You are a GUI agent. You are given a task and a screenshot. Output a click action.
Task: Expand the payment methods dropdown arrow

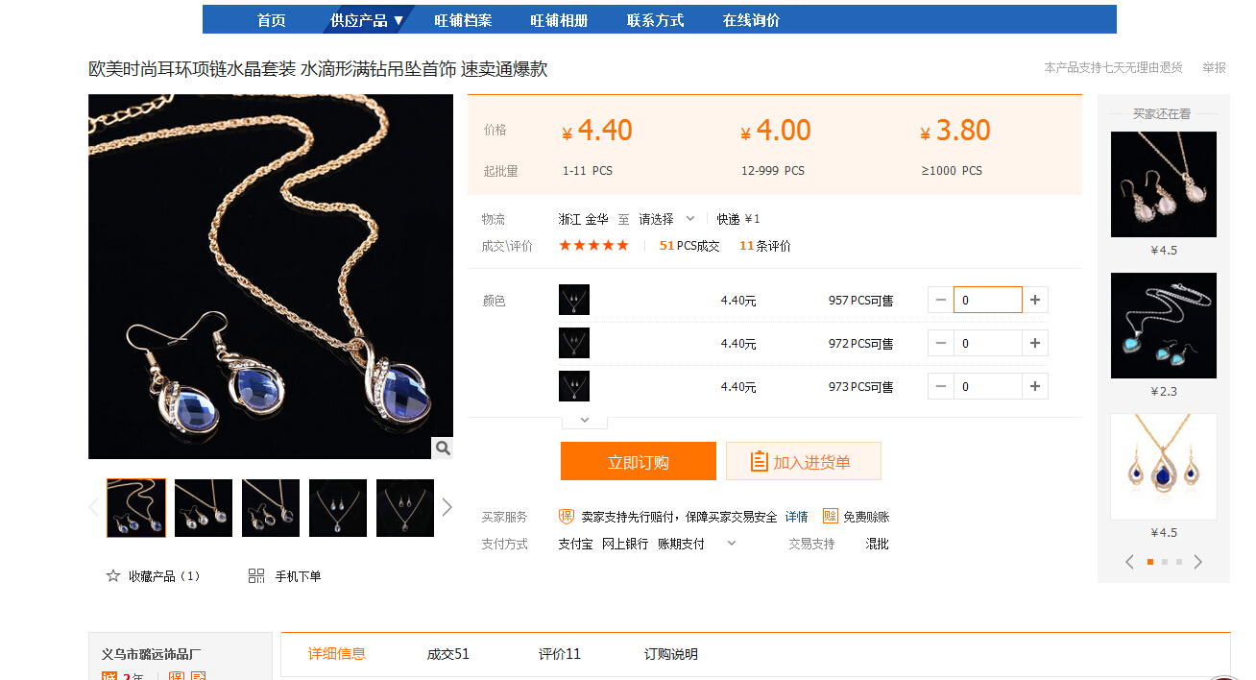point(732,543)
